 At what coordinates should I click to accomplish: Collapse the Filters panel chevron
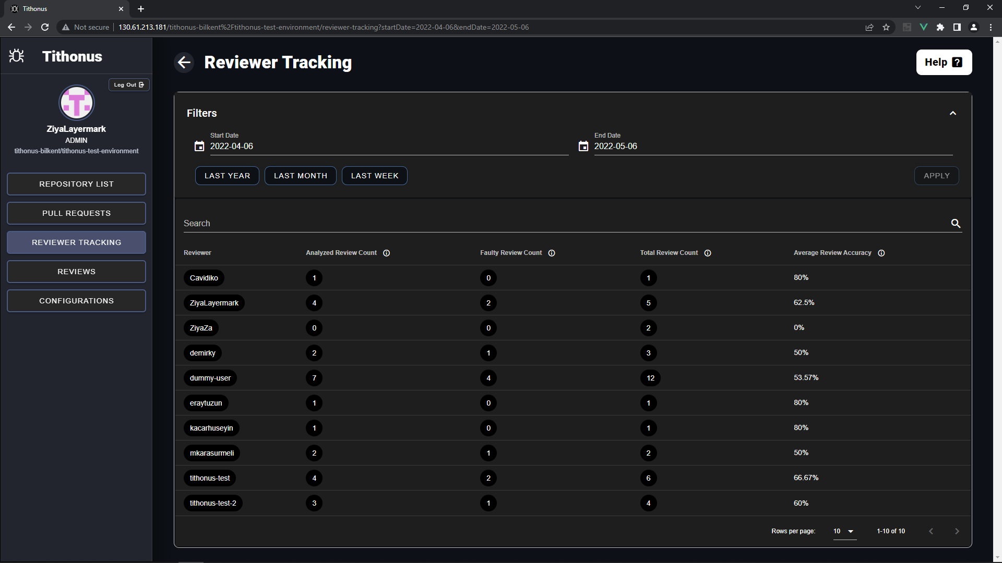(x=953, y=113)
